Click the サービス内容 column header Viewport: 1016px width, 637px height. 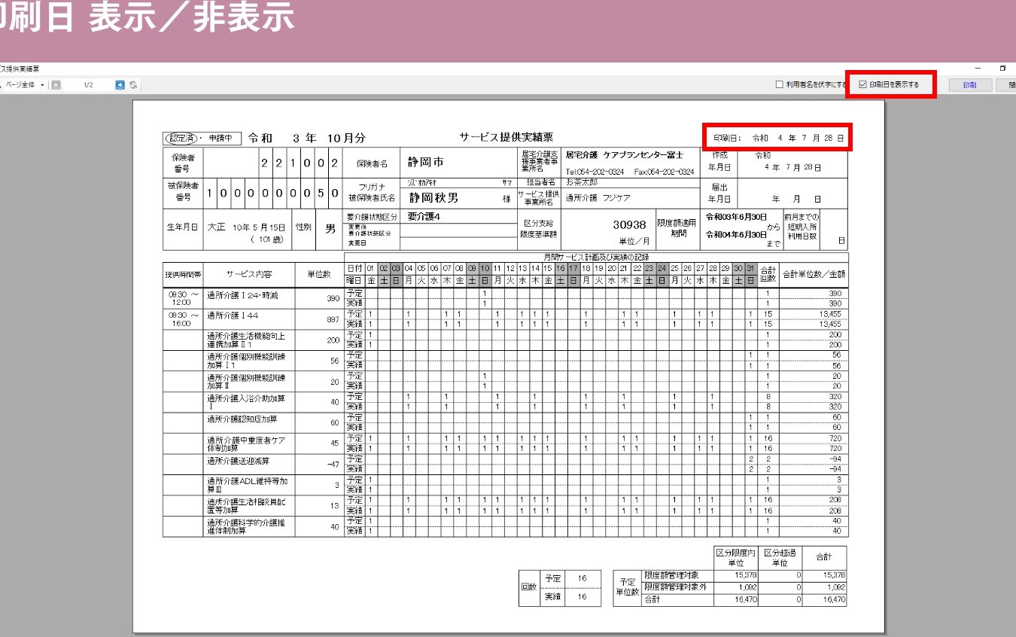pyautogui.click(x=249, y=275)
